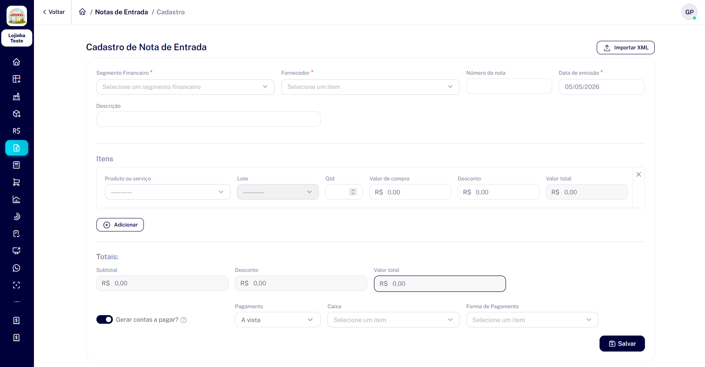Remove the item row with the X icon

click(638, 174)
